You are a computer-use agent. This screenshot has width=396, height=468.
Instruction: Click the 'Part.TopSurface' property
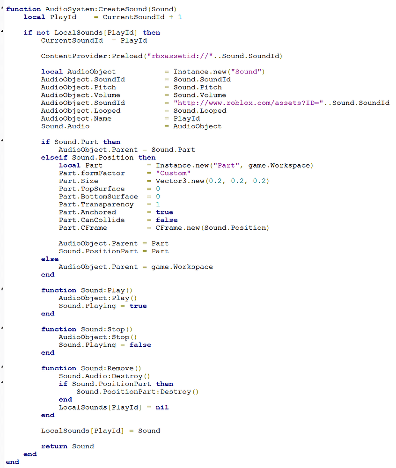[92, 189]
